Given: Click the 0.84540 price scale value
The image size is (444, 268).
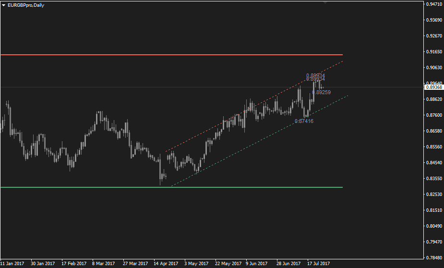Looking at the screenshot, I should click(434, 163).
